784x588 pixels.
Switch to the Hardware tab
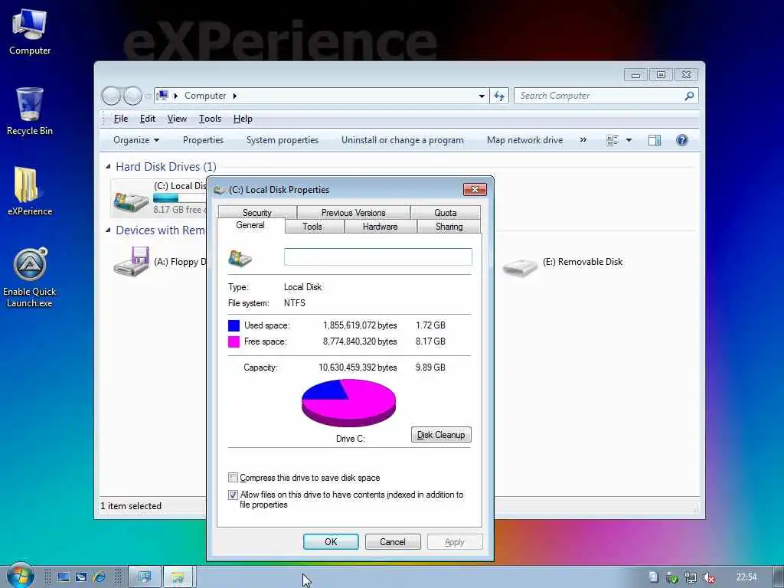tap(380, 227)
